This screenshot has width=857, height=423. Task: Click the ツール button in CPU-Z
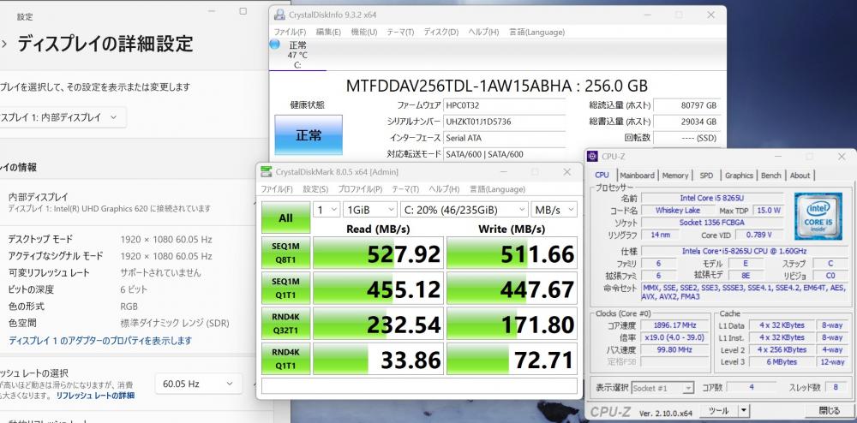pyautogui.click(x=719, y=410)
